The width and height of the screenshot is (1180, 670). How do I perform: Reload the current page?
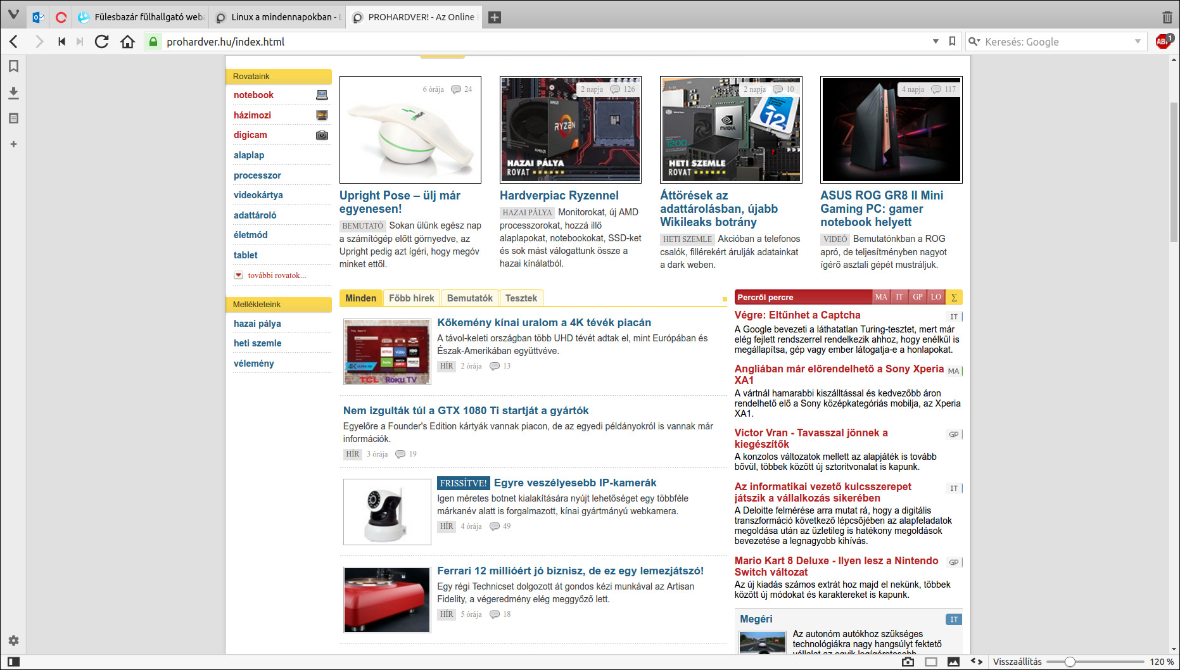point(101,42)
